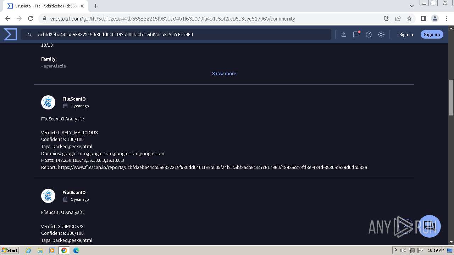Image resolution: width=454 pixels, height=255 pixels.
Task: Click the browser back arrow
Action: pos(8,18)
